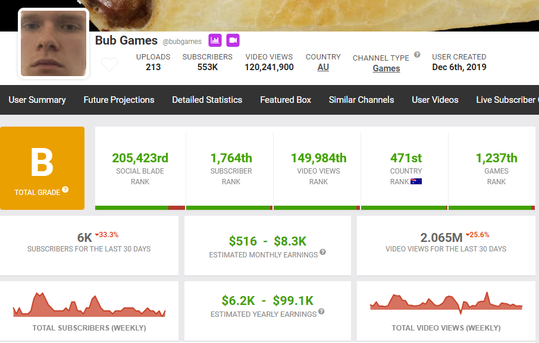Click the purple video camera icon
This screenshot has width=539, height=343.
tap(233, 40)
